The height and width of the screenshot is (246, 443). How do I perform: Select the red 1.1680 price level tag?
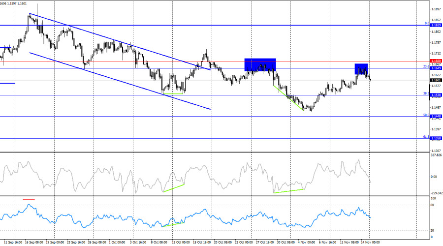click(435, 61)
